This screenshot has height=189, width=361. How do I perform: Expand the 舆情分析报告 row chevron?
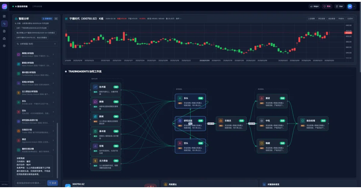tap(54, 55)
